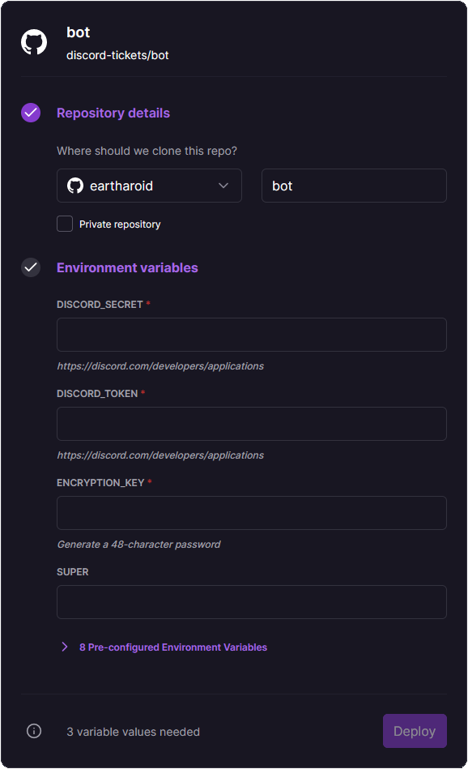Toggle the Environment variables checkmark circle
Viewport: 468px width, 769px height.
coord(30,267)
